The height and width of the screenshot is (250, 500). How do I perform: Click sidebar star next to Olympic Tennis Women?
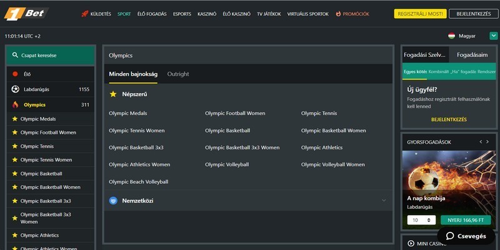click(14, 160)
